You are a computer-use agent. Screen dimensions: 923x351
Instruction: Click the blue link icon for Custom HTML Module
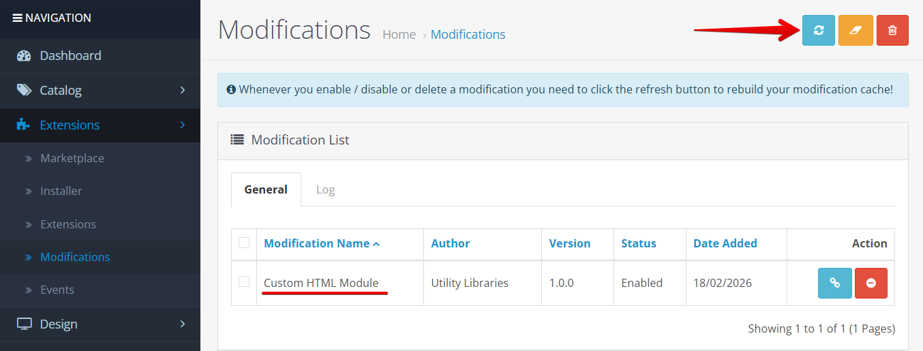835,283
